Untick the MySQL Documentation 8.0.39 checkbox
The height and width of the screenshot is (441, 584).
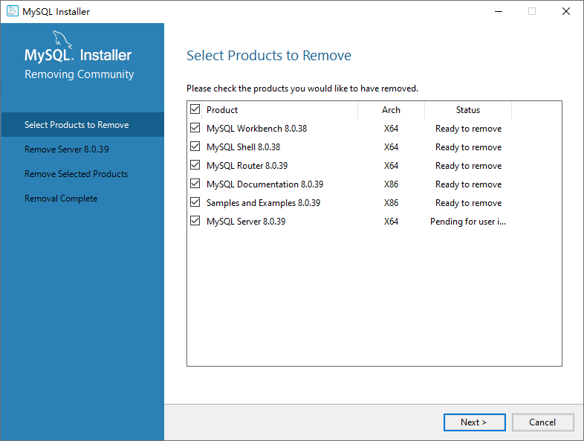point(195,184)
